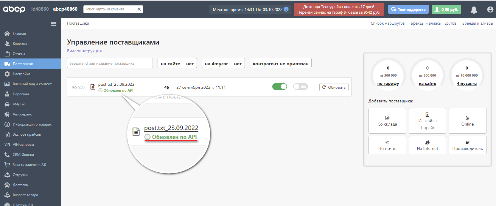Open Настройка gear icon item
Image resolution: width=496 pixels, height=206 pixels.
[x=7, y=74]
